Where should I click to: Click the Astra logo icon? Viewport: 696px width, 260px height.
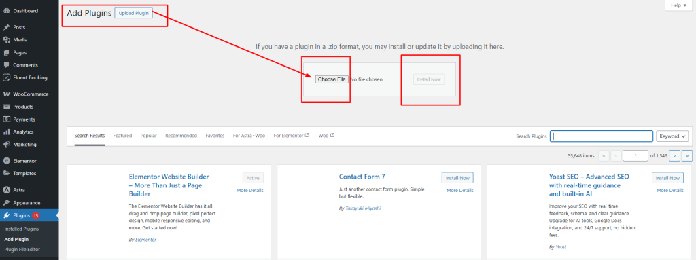(x=7, y=190)
